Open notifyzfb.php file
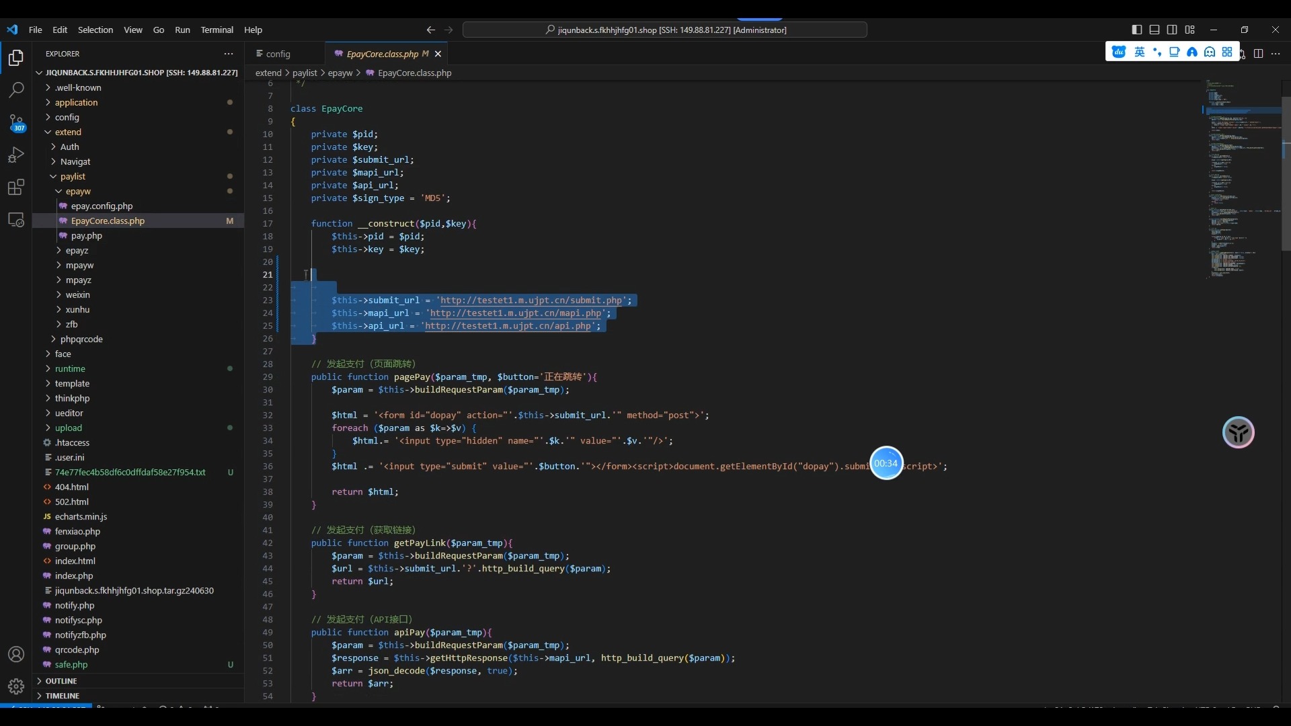Screen dimensions: 1291x726 (138, 635)
